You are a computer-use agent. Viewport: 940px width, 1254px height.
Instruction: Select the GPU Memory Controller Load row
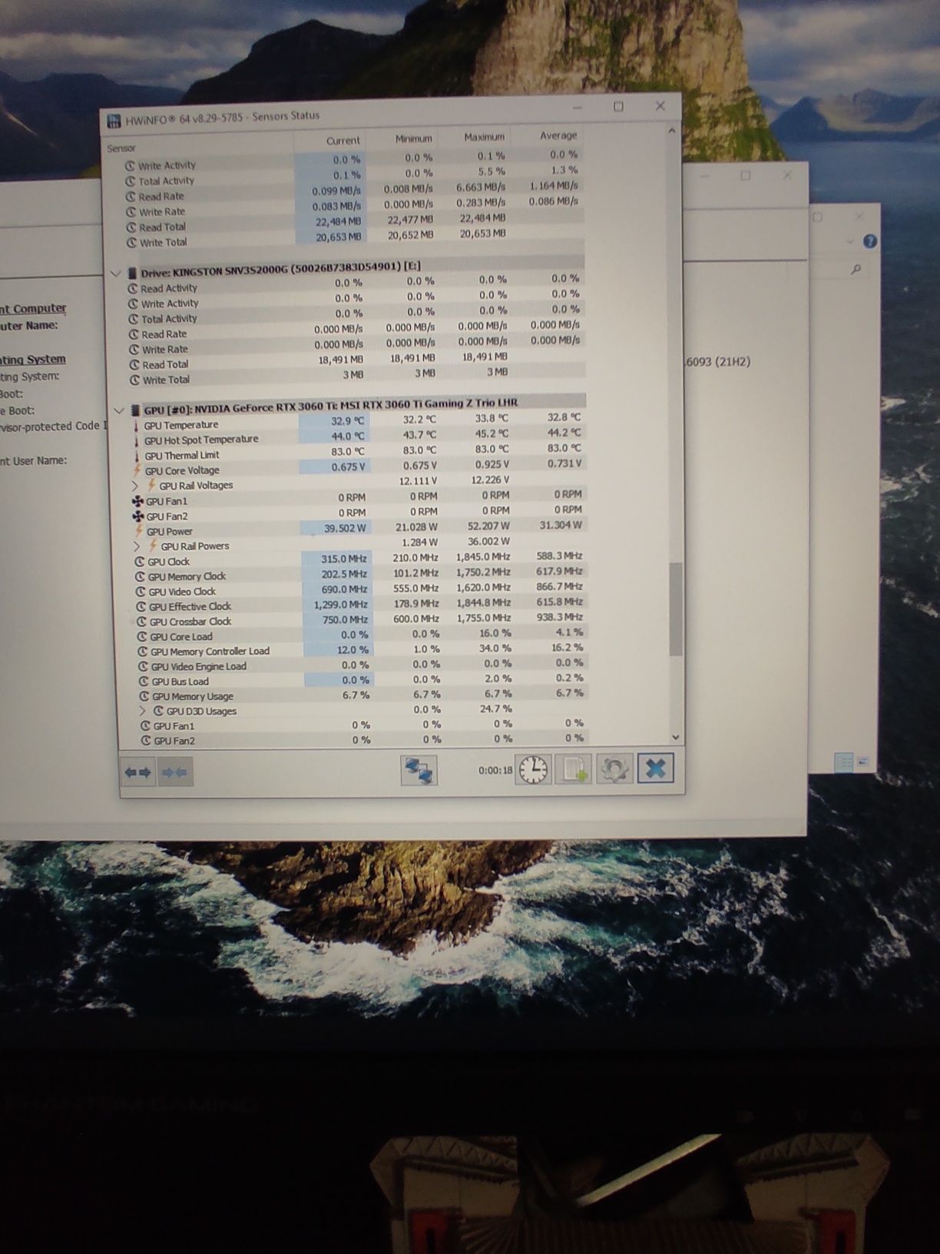pos(361,649)
